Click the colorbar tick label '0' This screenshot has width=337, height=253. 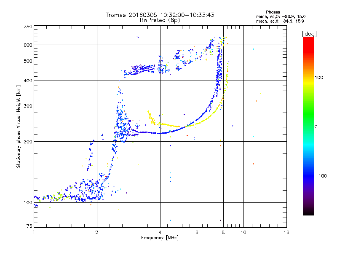(x=316, y=127)
